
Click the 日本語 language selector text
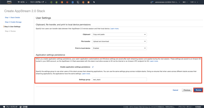(x=25, y=107)
